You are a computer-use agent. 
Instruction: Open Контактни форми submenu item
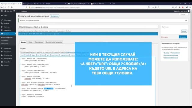pyautogui.click(x=7, y=38)
